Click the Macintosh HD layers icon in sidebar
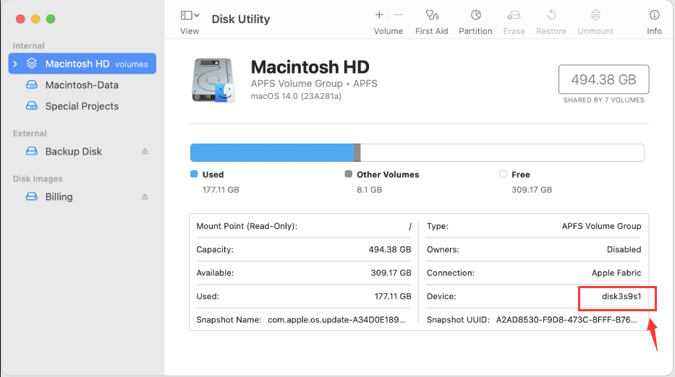675x377 pixels. [32, 64]
